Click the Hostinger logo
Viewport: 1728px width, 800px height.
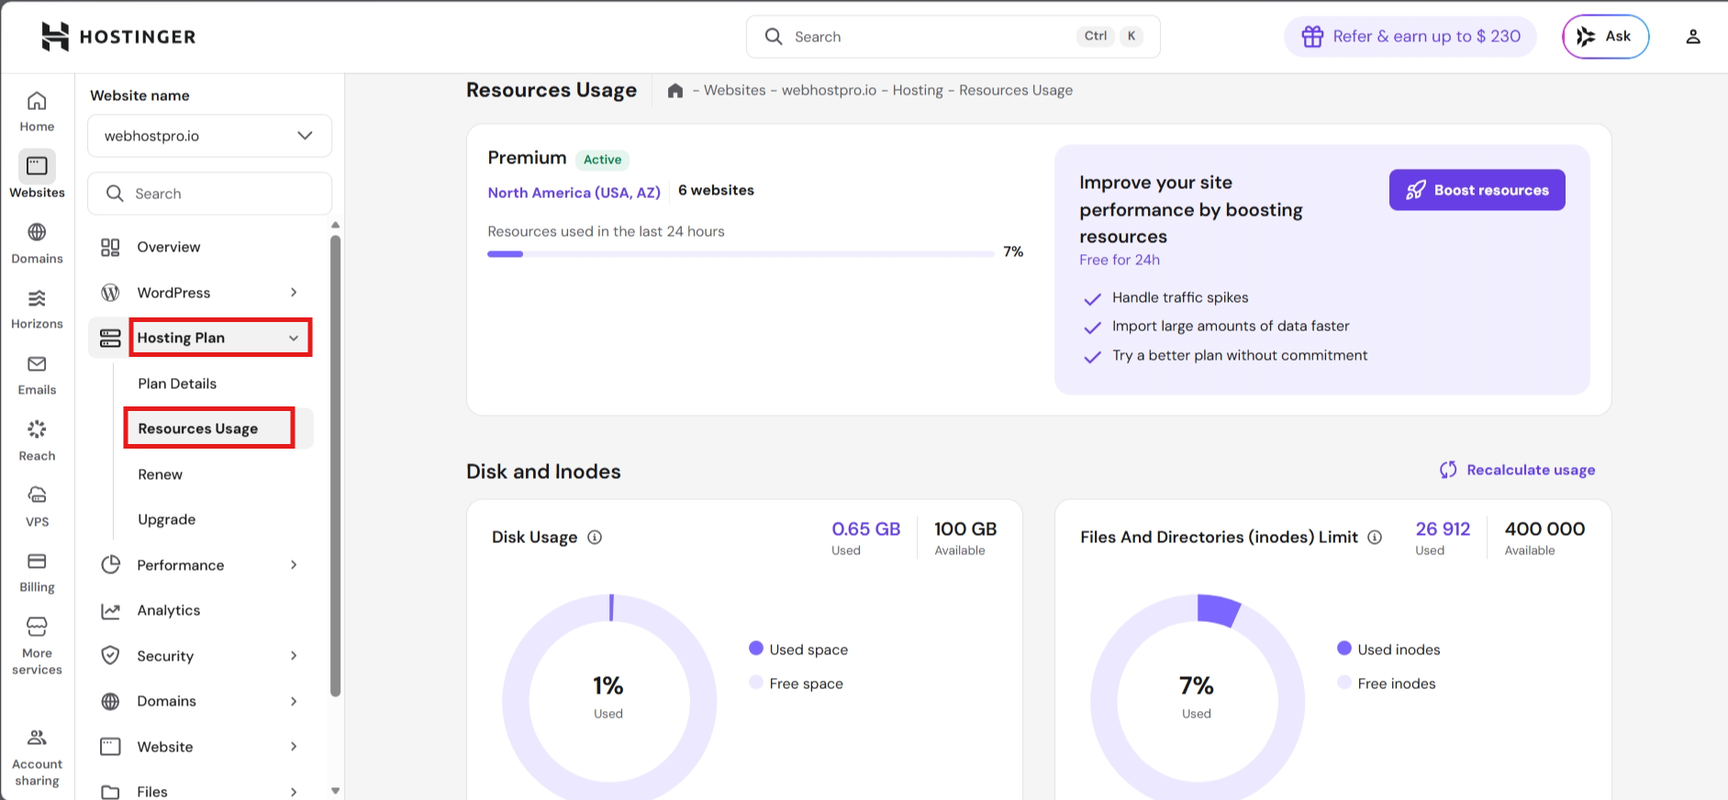click(118, 37)
